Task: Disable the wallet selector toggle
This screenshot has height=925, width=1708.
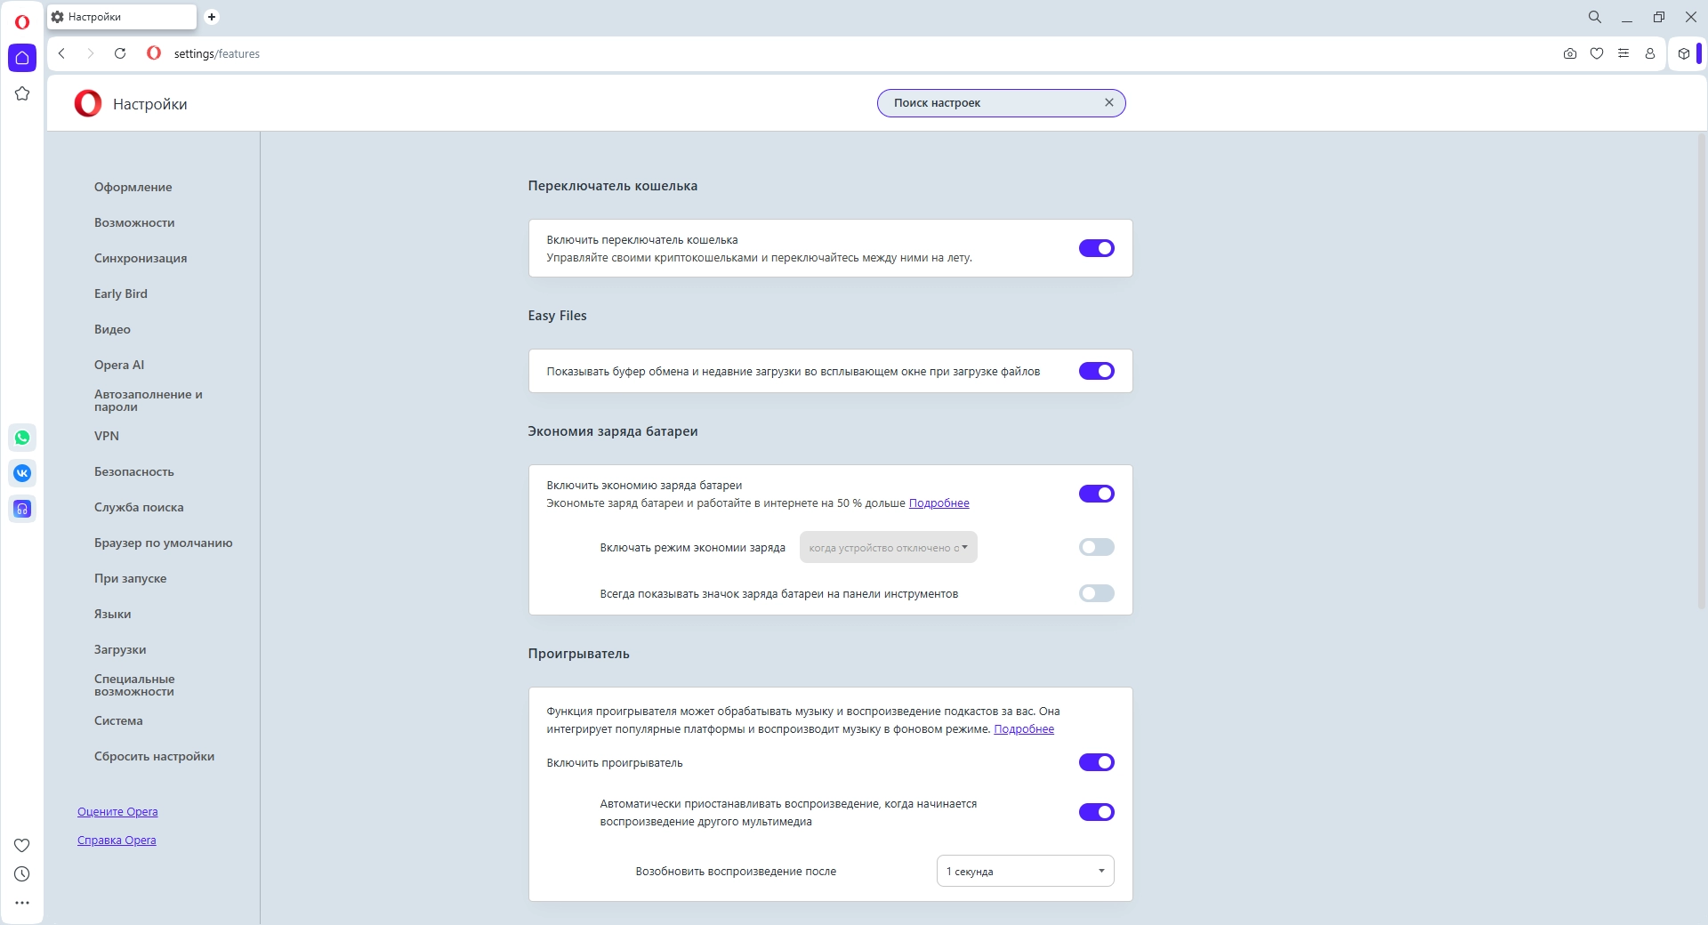Action: pos(1096,248)
